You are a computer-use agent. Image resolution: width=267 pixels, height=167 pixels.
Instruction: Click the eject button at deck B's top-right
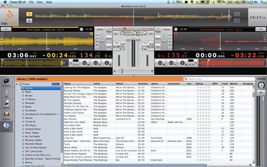[261, 29]
